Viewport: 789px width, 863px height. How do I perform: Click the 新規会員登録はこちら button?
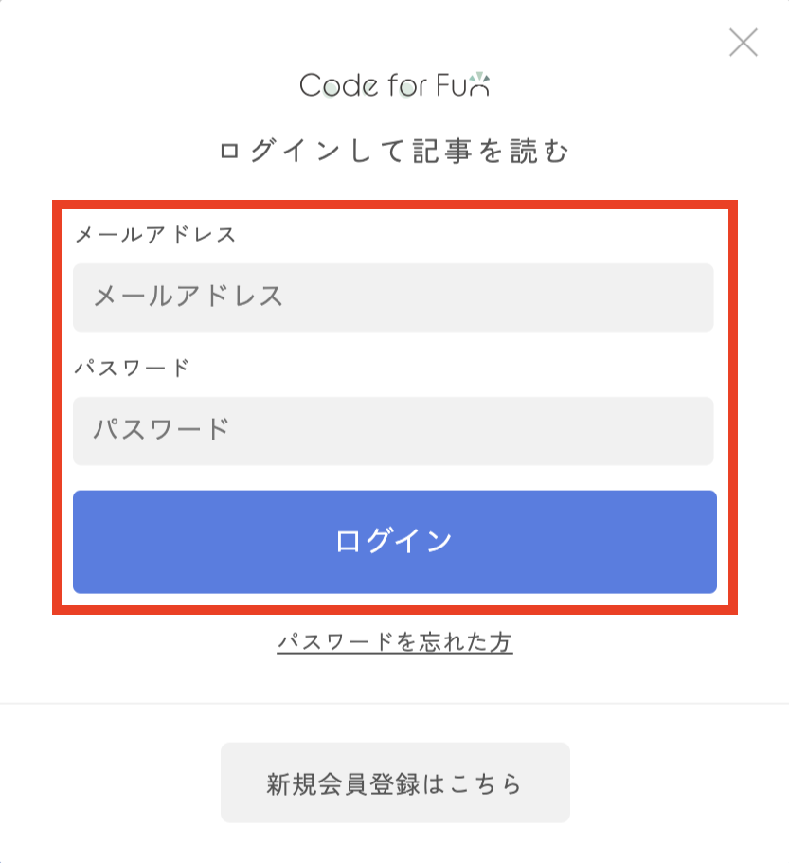click(x=395, y=782)
